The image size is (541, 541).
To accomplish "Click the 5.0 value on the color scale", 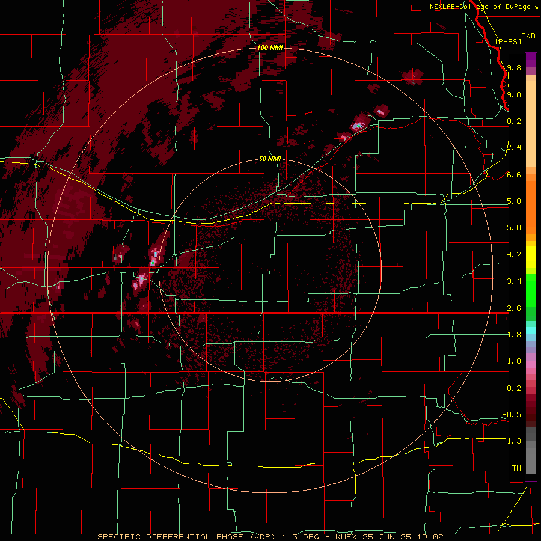I will [x=514, y=228].
